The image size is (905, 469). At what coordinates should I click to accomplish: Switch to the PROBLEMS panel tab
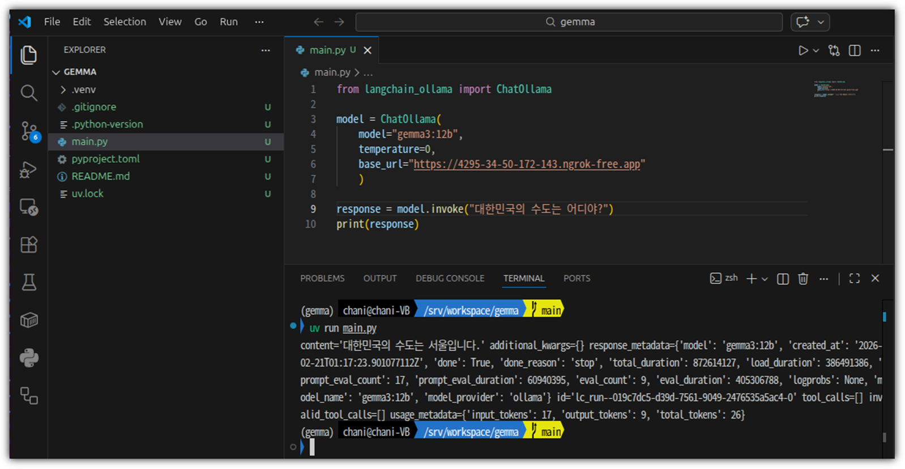pos(322,278)
